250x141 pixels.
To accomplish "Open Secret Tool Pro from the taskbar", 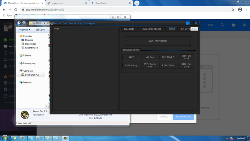I will (65, 138).
